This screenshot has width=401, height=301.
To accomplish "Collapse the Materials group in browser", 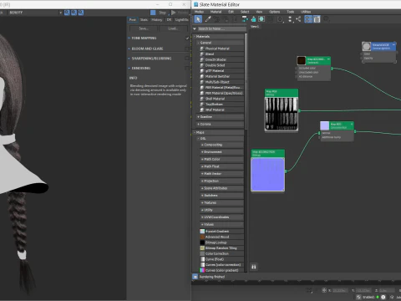I will click(195, 37).
